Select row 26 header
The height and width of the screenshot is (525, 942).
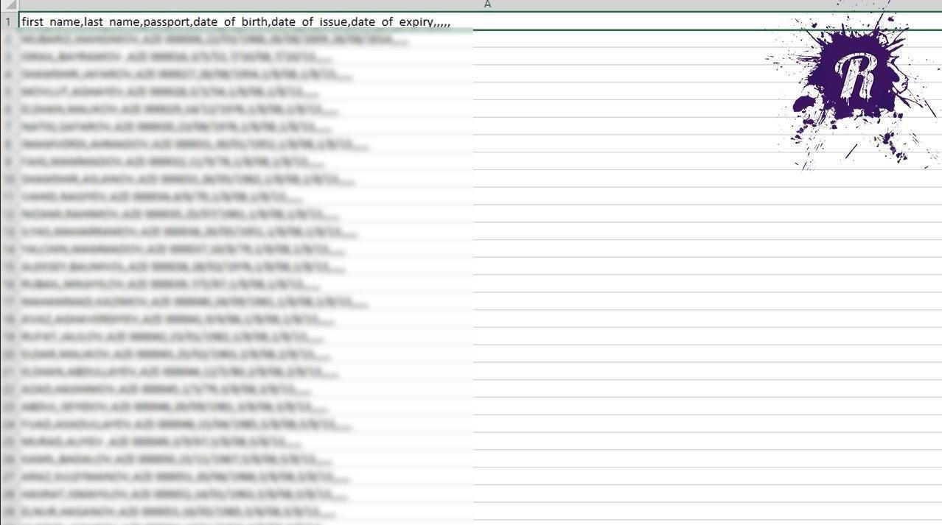click(x=8, y=459)
